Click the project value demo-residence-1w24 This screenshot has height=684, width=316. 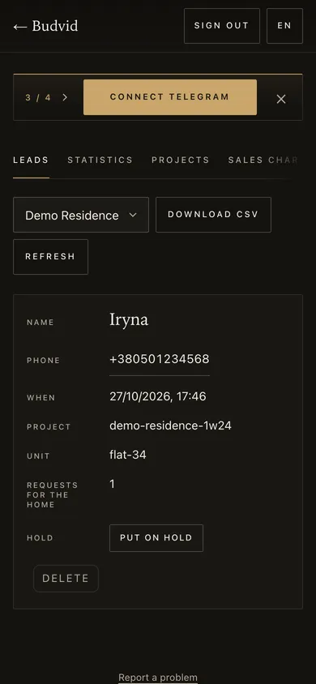(x=170, y=425)
